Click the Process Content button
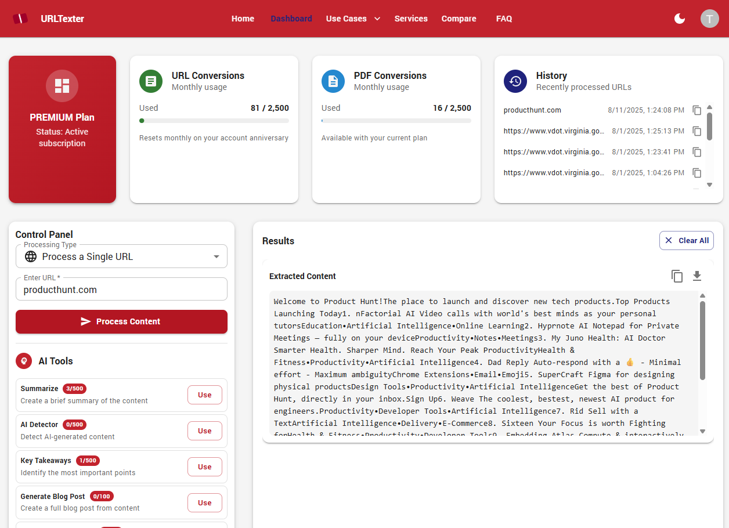This screenshot has width=729, height=528. coord(121,321)
